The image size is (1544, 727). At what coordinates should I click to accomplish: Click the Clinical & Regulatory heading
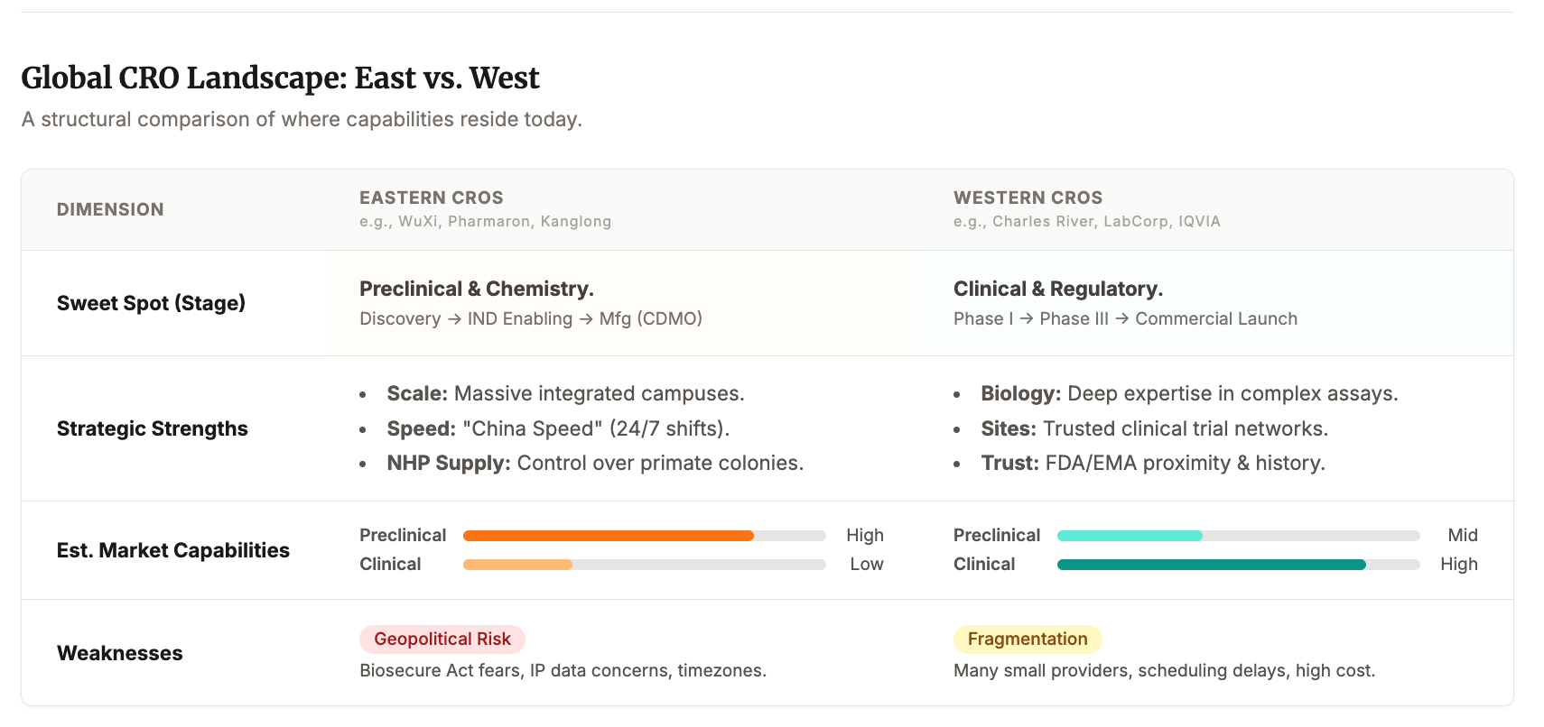pyautogui.click(x=1057, y=289)
